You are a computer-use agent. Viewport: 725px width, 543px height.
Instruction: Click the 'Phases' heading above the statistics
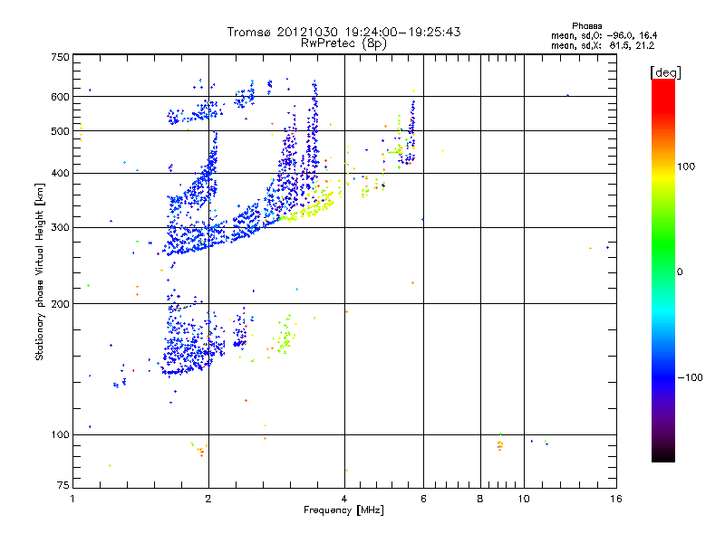click(x=586, y=26)
